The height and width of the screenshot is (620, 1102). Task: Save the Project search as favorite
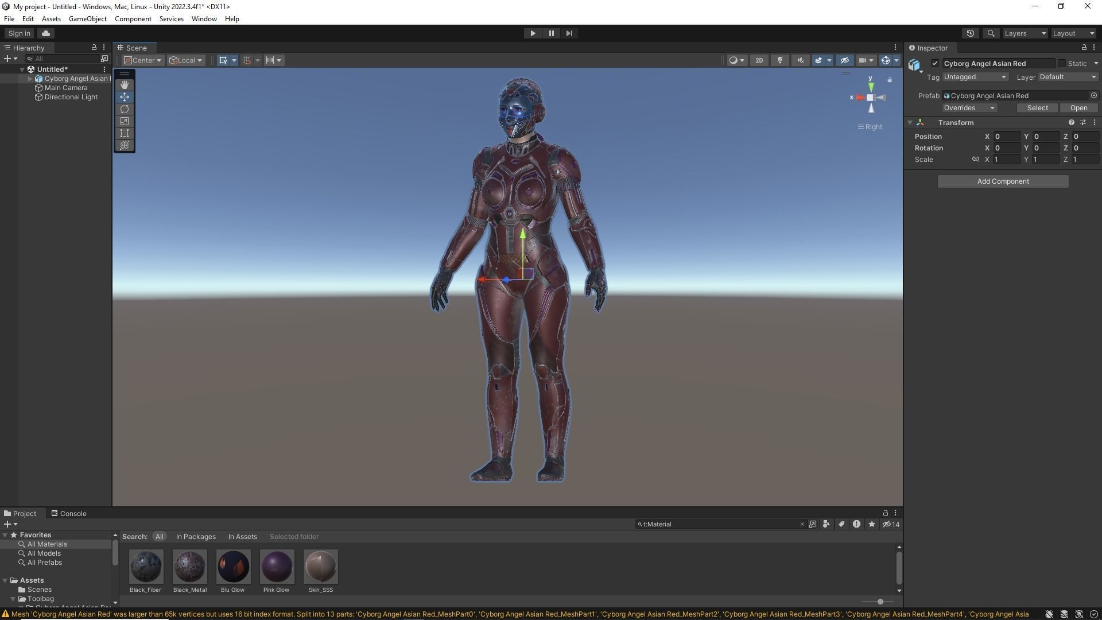[872, 524]
